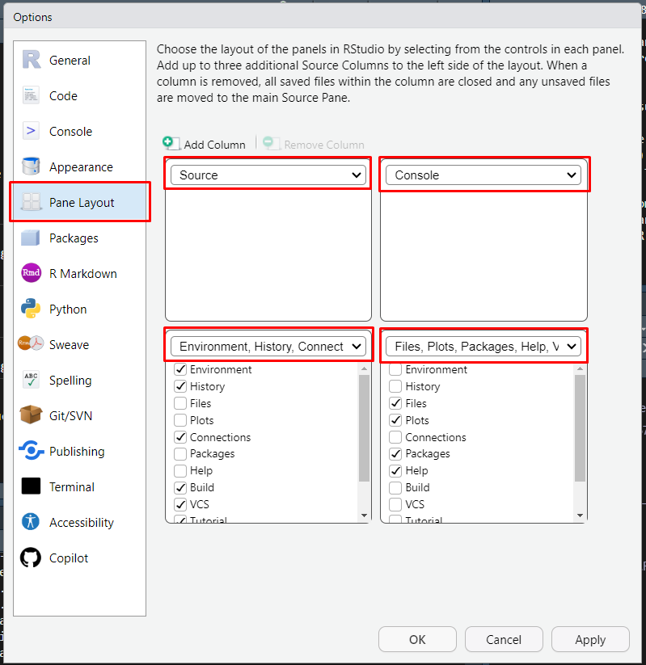This screenshot has width=646, height=665.
Task: Open the Source pane dropdown
Action: point(268,175)
